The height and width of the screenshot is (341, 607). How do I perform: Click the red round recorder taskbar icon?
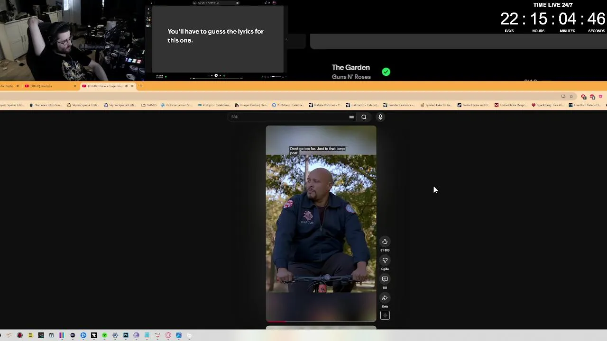click(x=20, y=335)
